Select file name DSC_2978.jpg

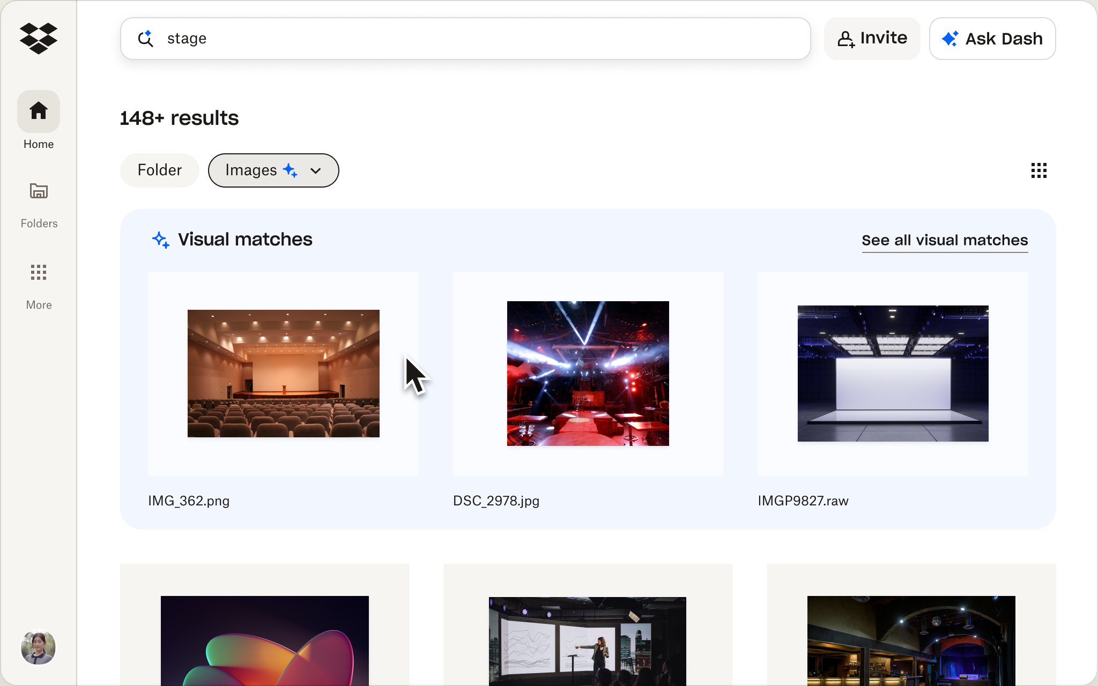pos(496,501)
